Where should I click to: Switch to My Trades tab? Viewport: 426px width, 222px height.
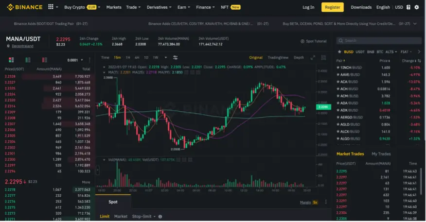tap(381, 154)
